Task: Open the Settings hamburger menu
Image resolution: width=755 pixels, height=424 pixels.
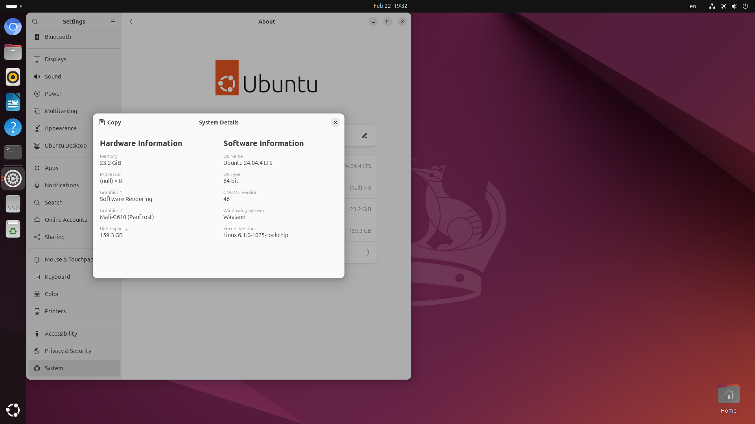Action: click(x=113, y=22)
